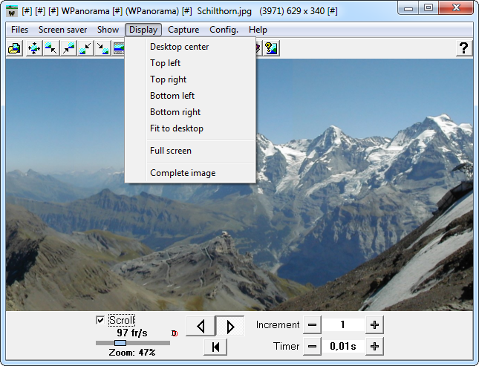Switch to Full screen display
The height and width of the screenshot is (366, 479).
190,151
